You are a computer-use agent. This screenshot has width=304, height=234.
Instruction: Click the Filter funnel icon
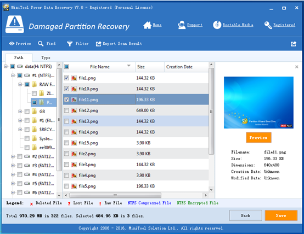70,44
